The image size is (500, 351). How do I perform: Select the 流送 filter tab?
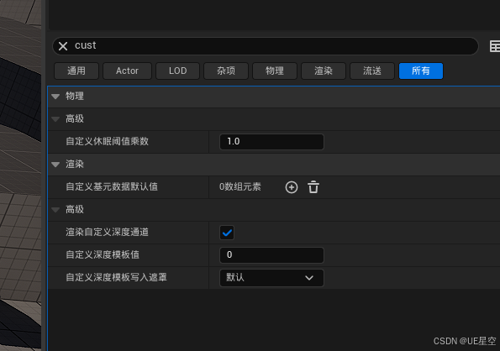(372, 71)
